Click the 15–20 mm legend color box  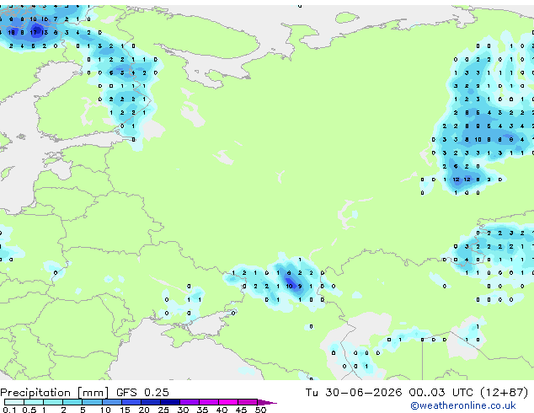pos(131,402)
